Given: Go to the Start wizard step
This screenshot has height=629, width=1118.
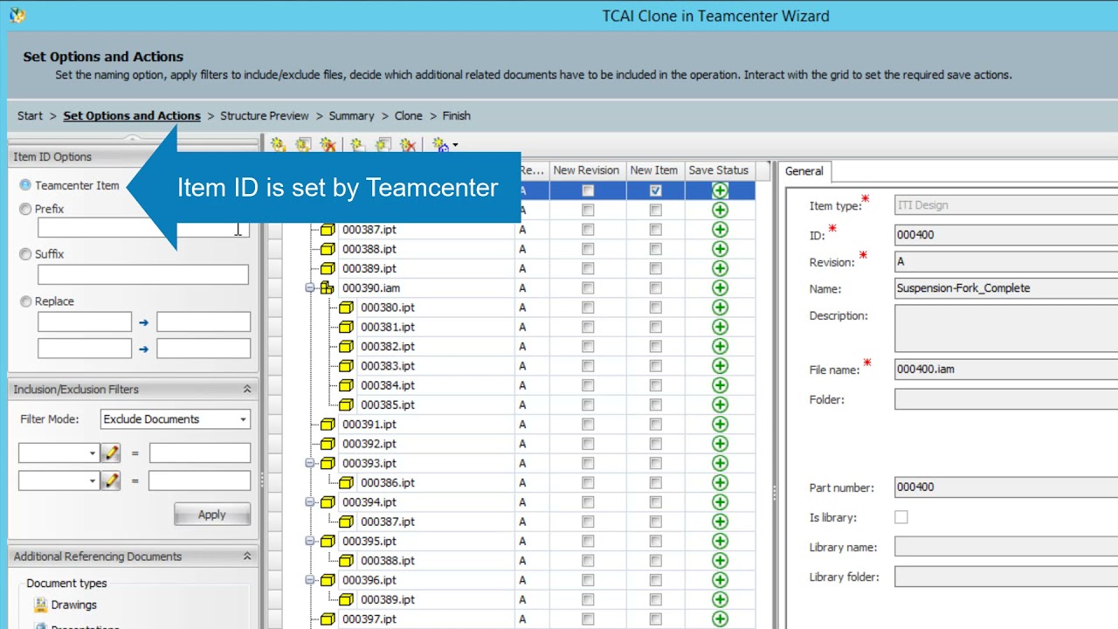Looking at the screenshot, I should pyautogui.click(x=30, y=115).
